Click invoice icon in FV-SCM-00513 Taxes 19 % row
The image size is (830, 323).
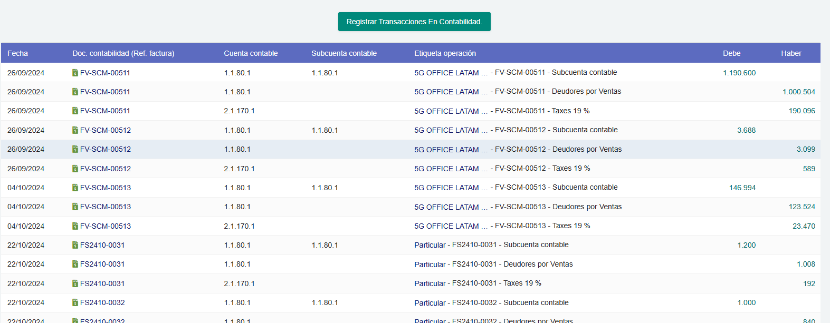point(75,226)
